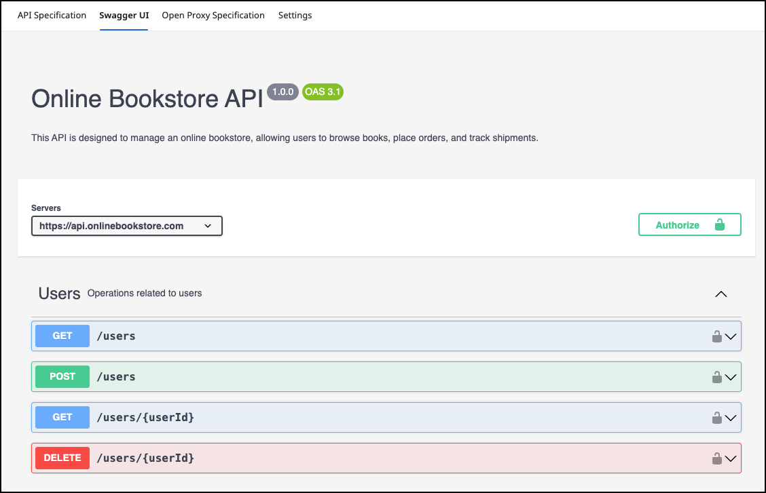Click the lock icon on POST /users row
The image size is (766, 493).
716,376
